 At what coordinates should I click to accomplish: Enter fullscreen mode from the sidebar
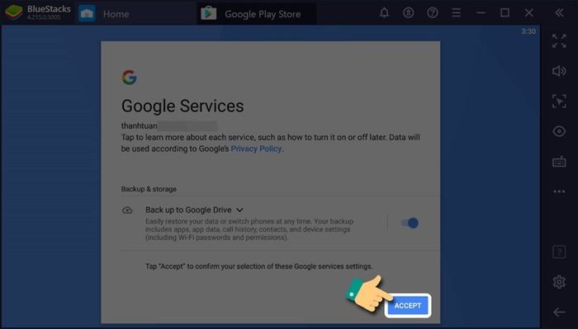pyautogui.click(x=559, y=41)
